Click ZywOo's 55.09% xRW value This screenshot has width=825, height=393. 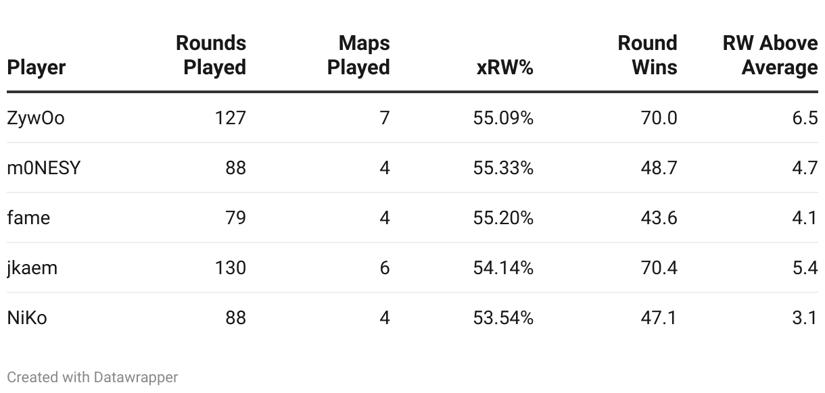click(504, 118)
